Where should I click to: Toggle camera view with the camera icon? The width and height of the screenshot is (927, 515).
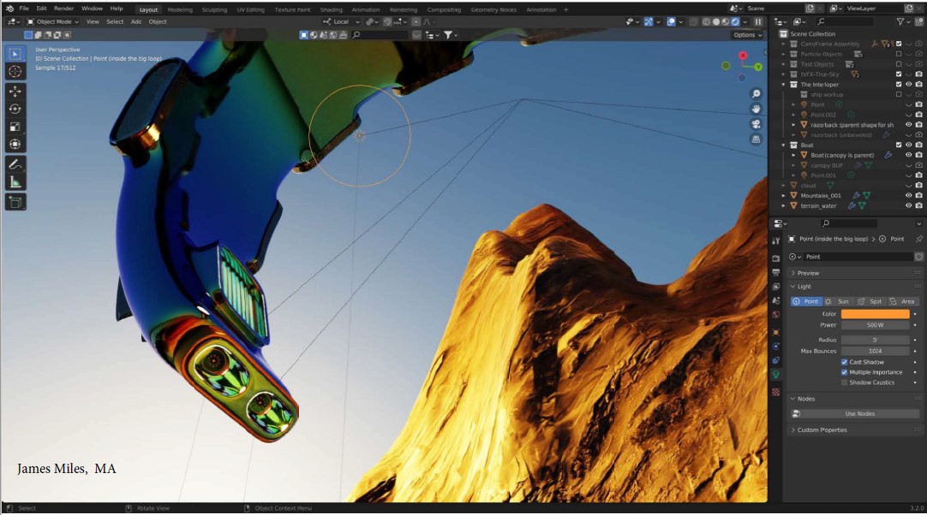click(757, 124)
